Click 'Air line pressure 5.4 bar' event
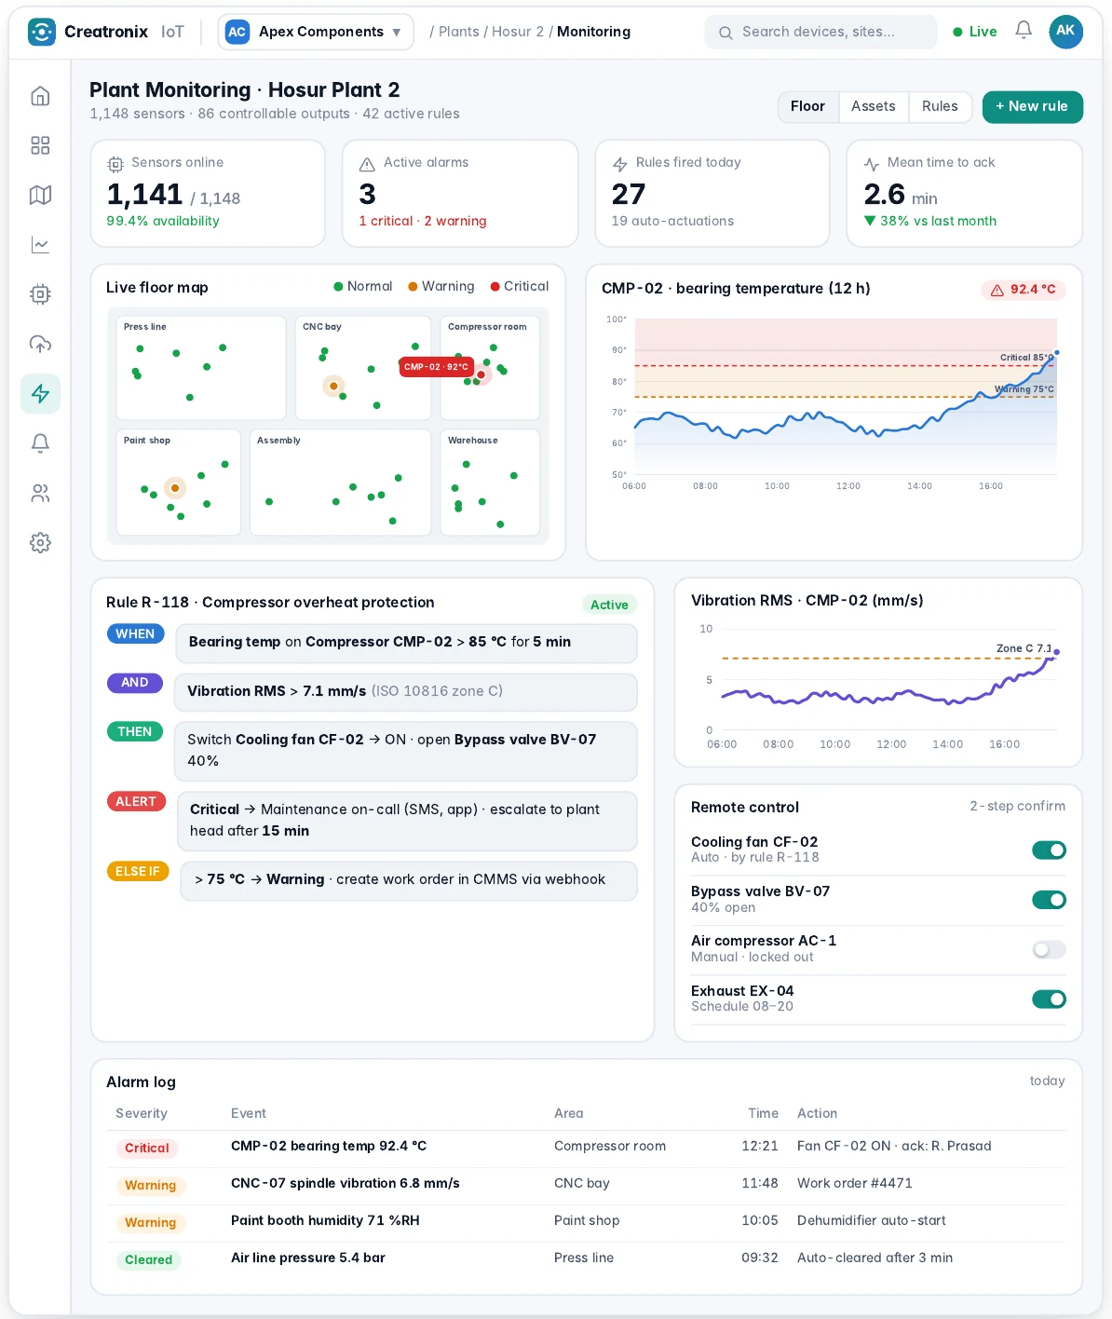This screenshot has width=1112, height=1319. click(308, 1258)
